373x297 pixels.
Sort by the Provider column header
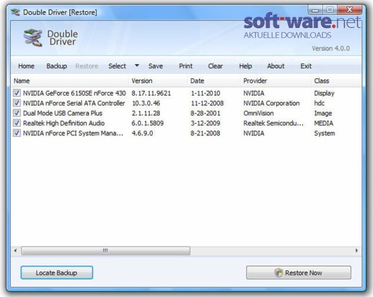coord(276,81)
